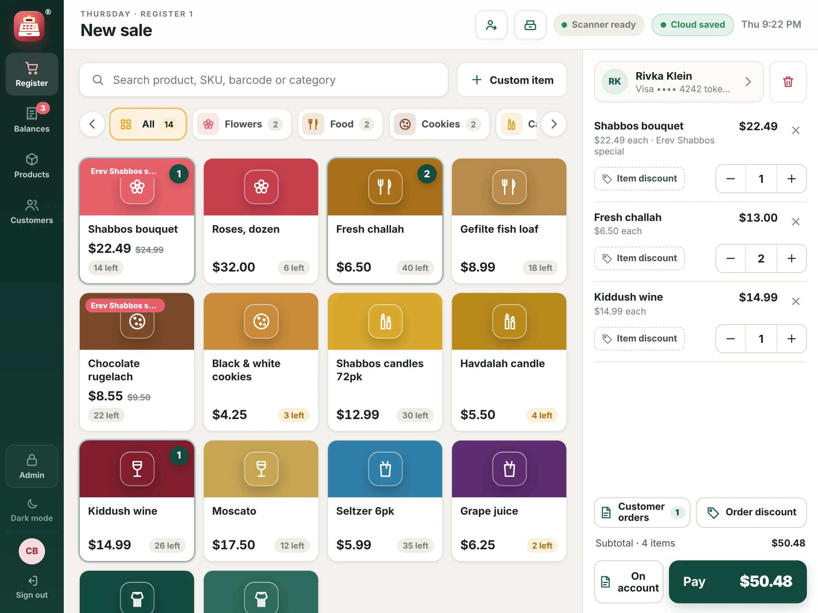The image size is (818, 613).
Task: Add Havdalah candle to the sale
Action: click(509, 362)
